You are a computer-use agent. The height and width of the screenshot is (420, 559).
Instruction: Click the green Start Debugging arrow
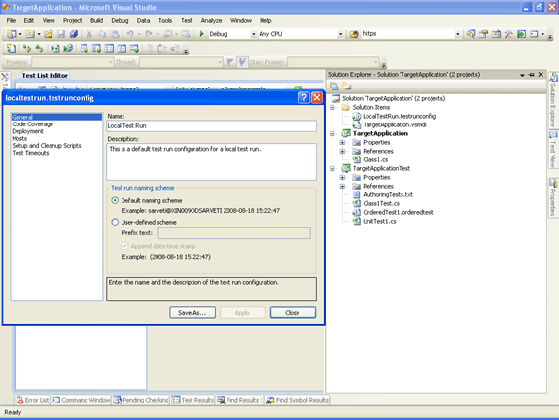[x=202, y=34]
